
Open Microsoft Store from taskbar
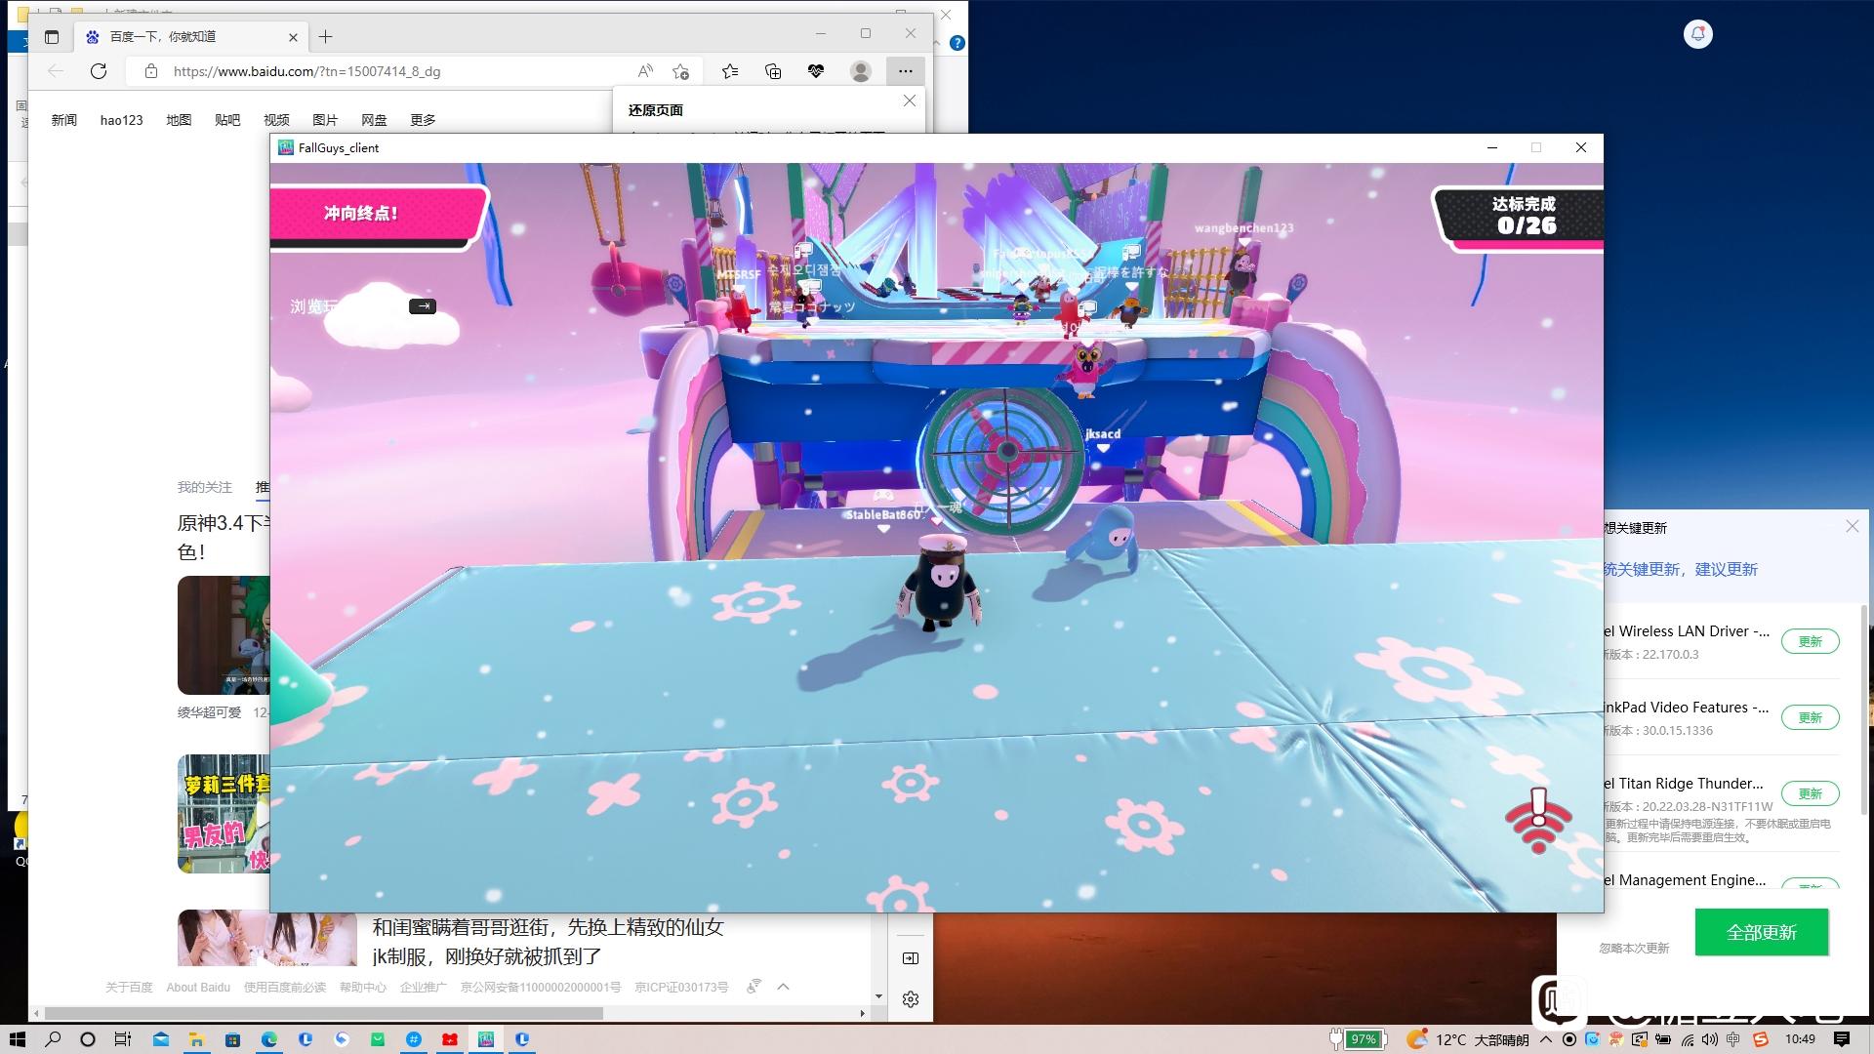(x=232, y=1039)
